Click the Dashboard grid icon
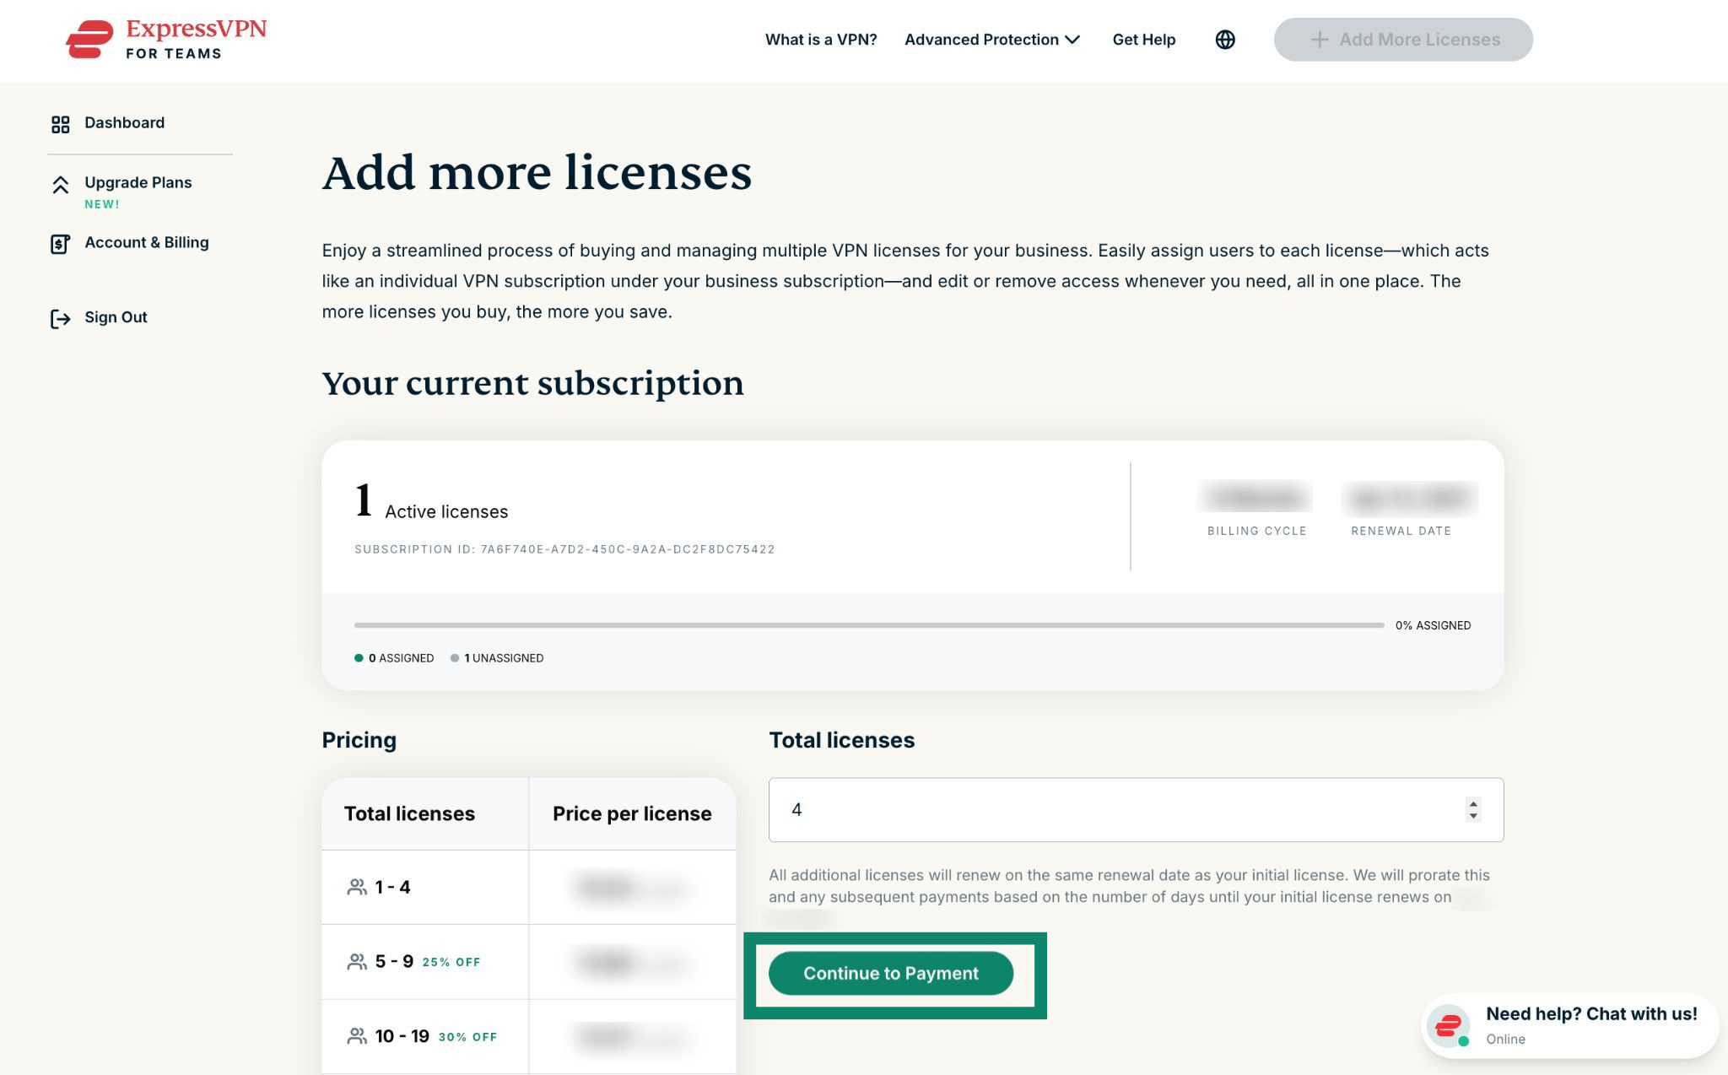1728x1075 pixels. pos(60,124)
